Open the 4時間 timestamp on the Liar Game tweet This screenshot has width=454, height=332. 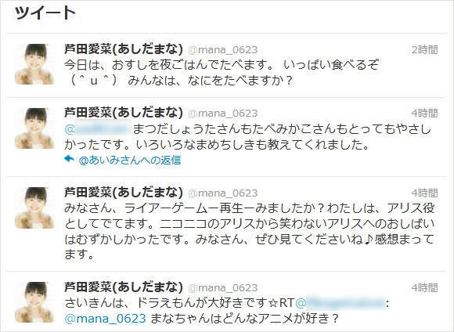coord(425,193)
